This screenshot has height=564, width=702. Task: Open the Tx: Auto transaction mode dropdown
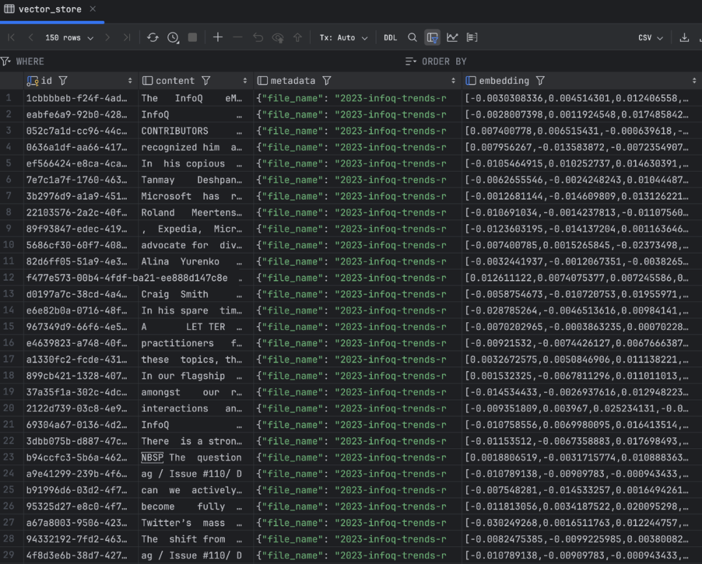pyautogui.click(x=343, y=38)
